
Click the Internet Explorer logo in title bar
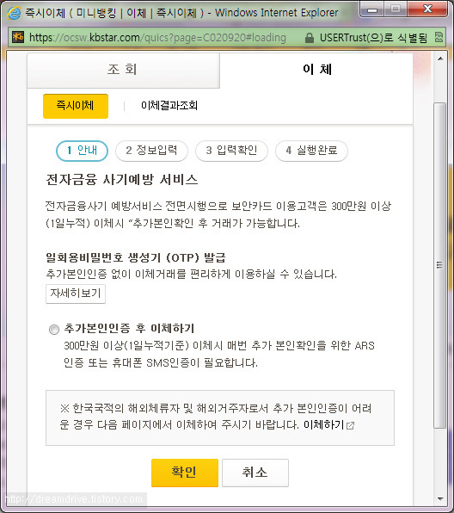coord(14,13)
